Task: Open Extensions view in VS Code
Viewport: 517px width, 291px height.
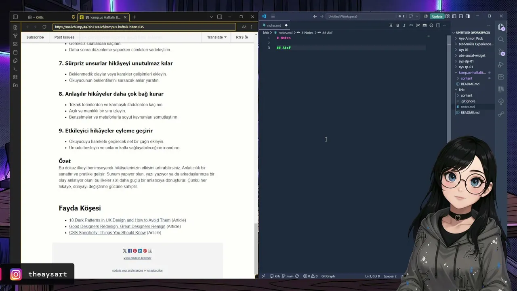Action: coord(501,77)
